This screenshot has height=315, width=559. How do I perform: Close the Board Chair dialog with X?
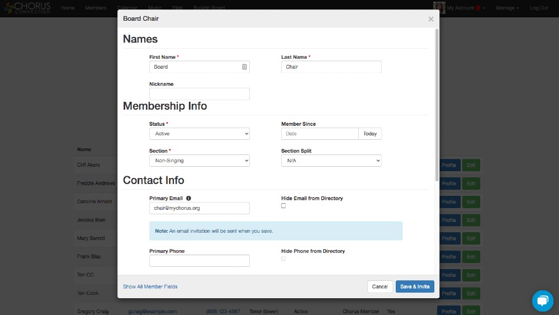pos(430,19)
